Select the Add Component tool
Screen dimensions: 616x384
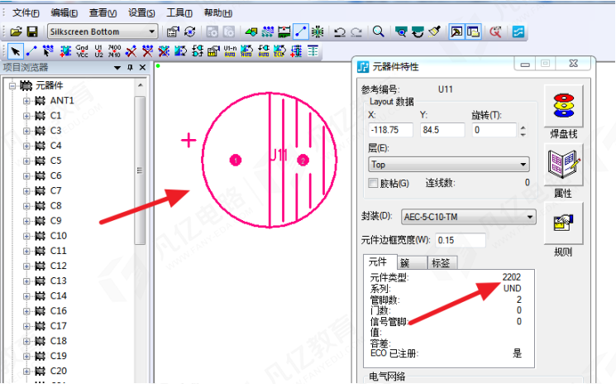tap(65, 51)
